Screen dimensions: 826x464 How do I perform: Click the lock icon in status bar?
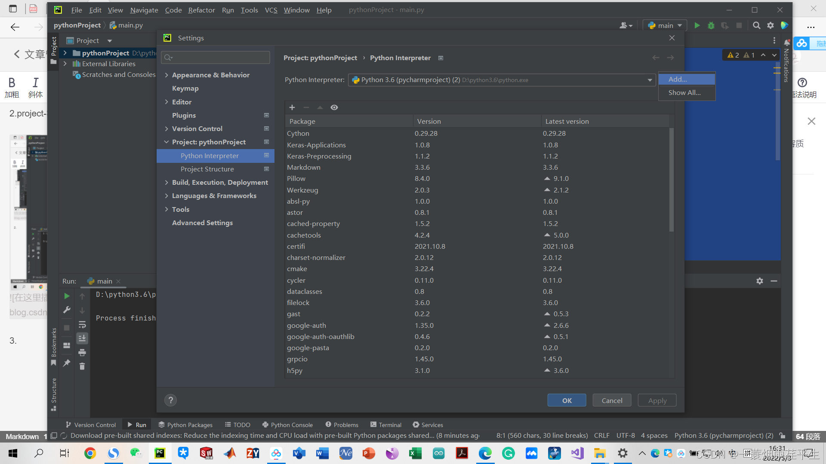tap(783, 436)
